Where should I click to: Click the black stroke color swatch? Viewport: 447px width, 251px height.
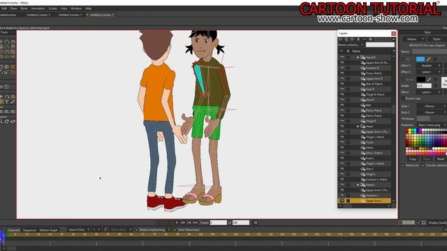point(420,79)
